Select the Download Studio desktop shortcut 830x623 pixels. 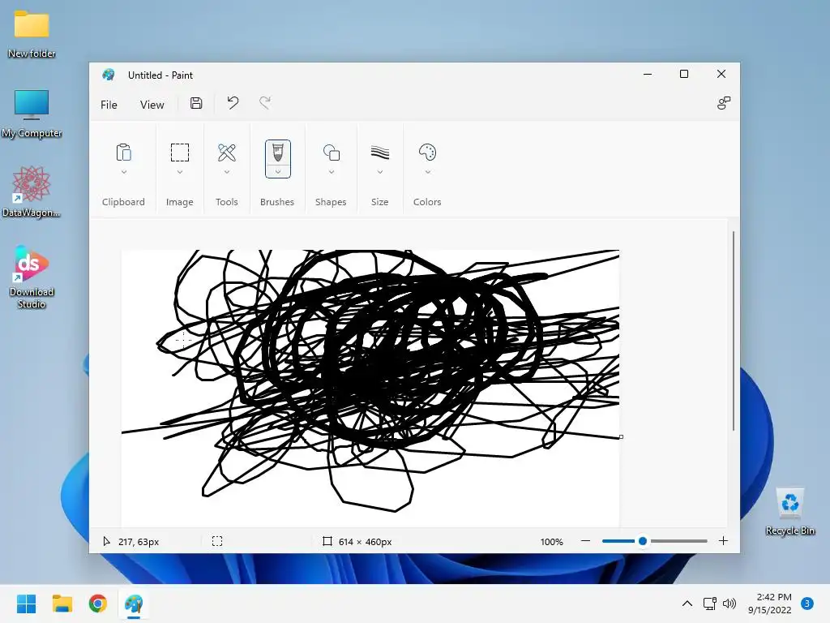pos(32,277)
